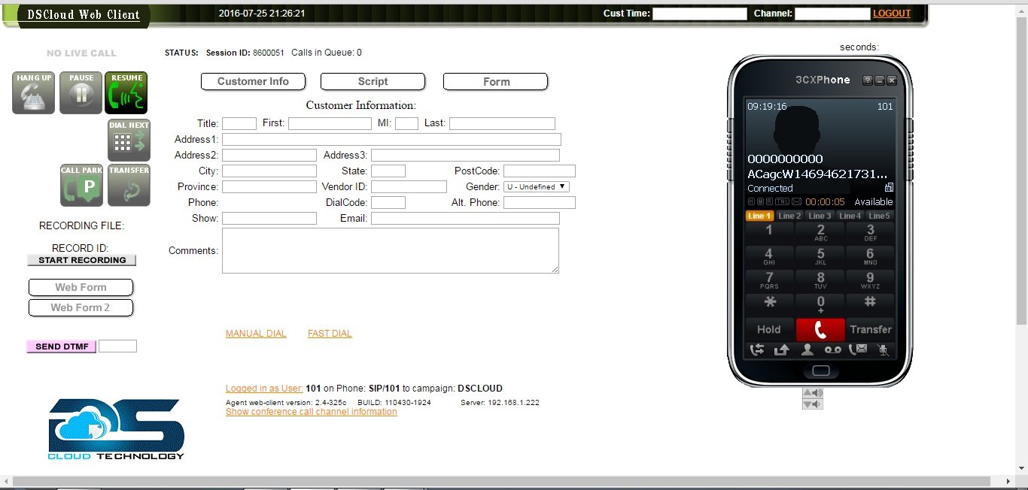Select the CALL PARK icon
This screenshot has height=490, width=1028.
click(x=81, y=185)
